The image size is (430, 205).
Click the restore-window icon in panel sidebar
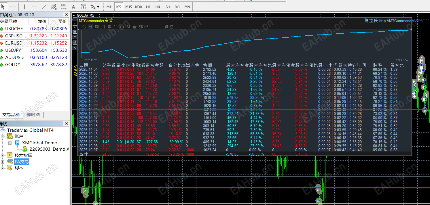tap(75, 48)
